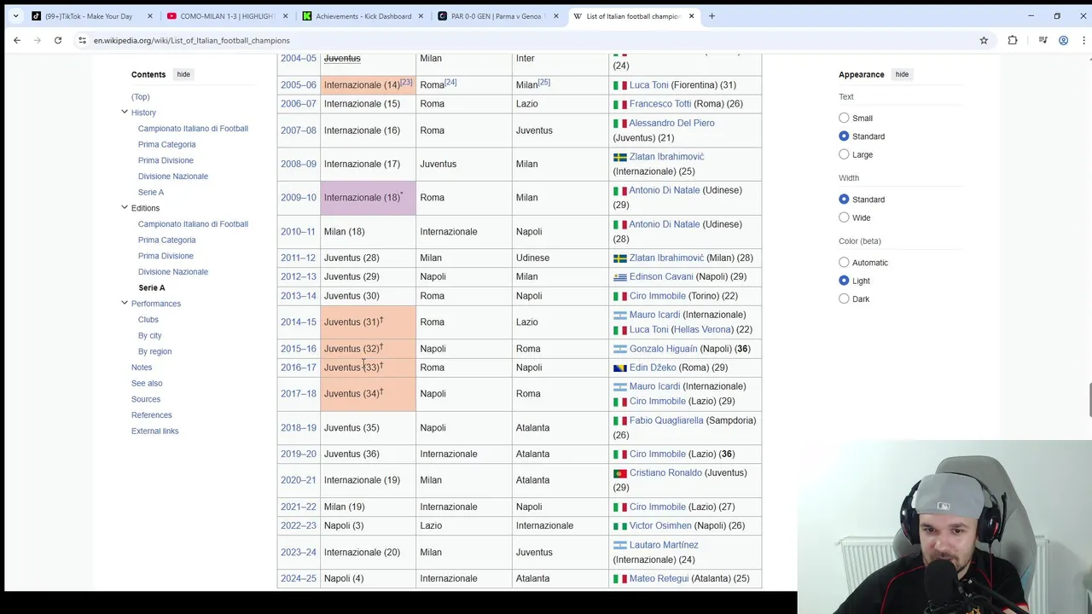Open the 2024–25 season link
Screen dimensions: 1092x614
[x=298, y=578]
